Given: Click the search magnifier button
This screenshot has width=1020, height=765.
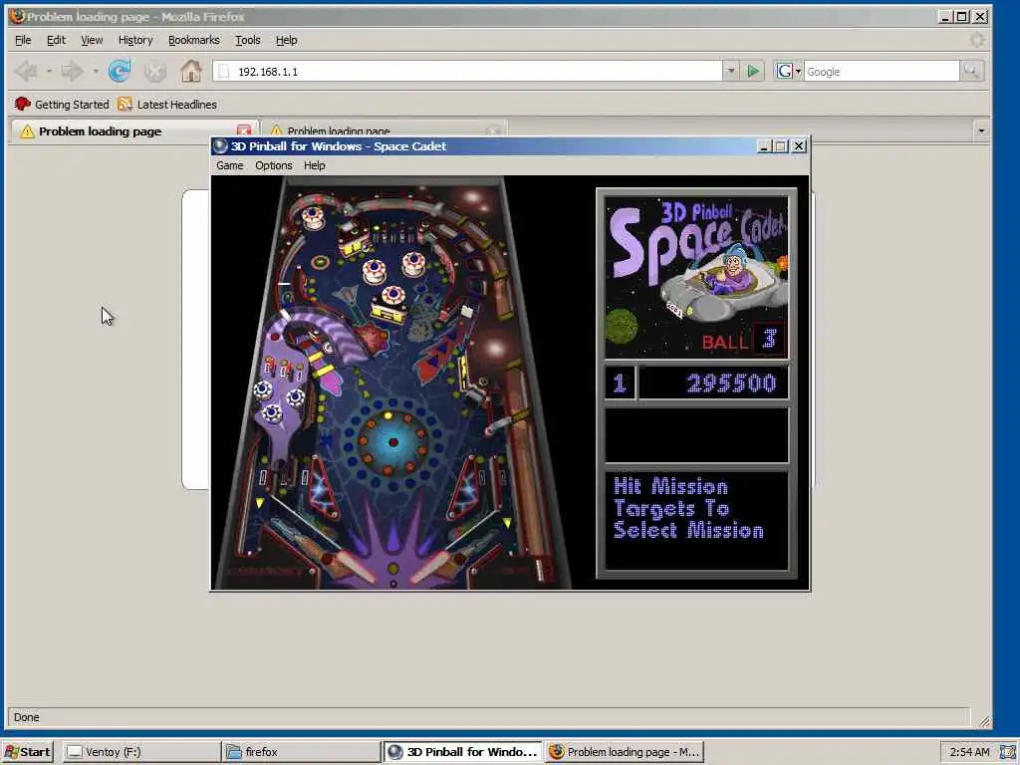Looking at the screenshot, I should tap(972, 71).
